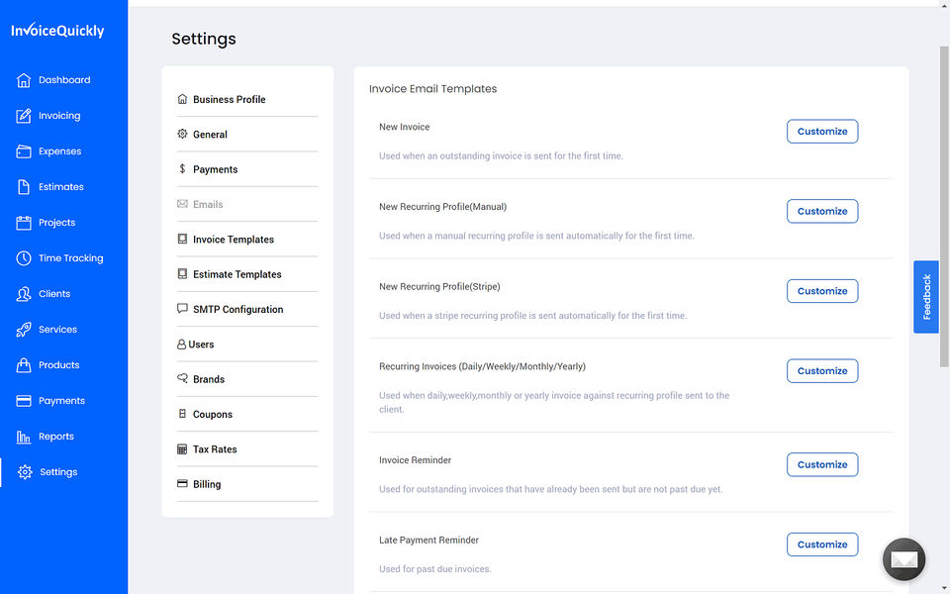Click the InvoiceQuickly logo
This screenshot has height=594, width=950.
[57, 31]
